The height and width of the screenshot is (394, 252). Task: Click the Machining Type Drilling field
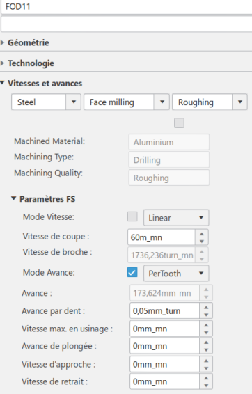pos(169,160)
